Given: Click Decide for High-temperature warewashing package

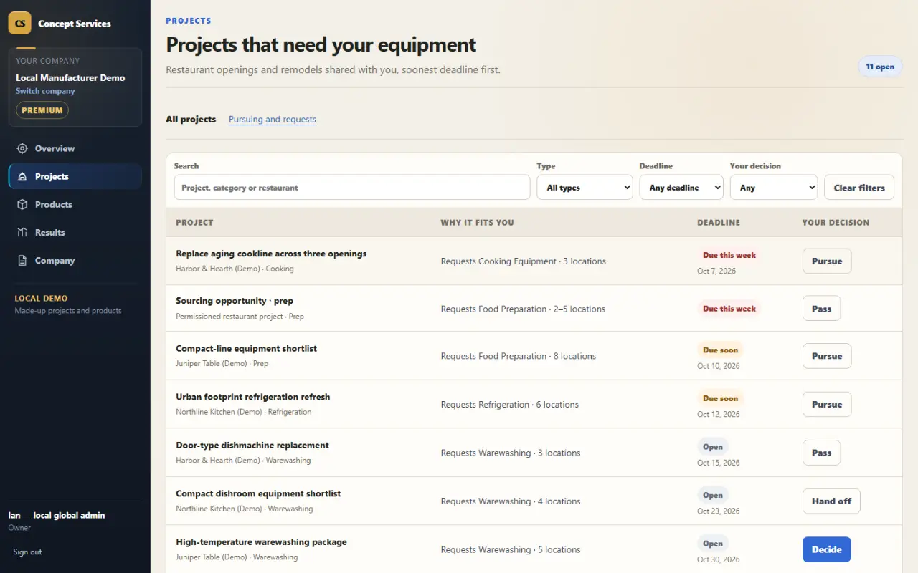Looking at the screenshot, I should tap(826, 549).
